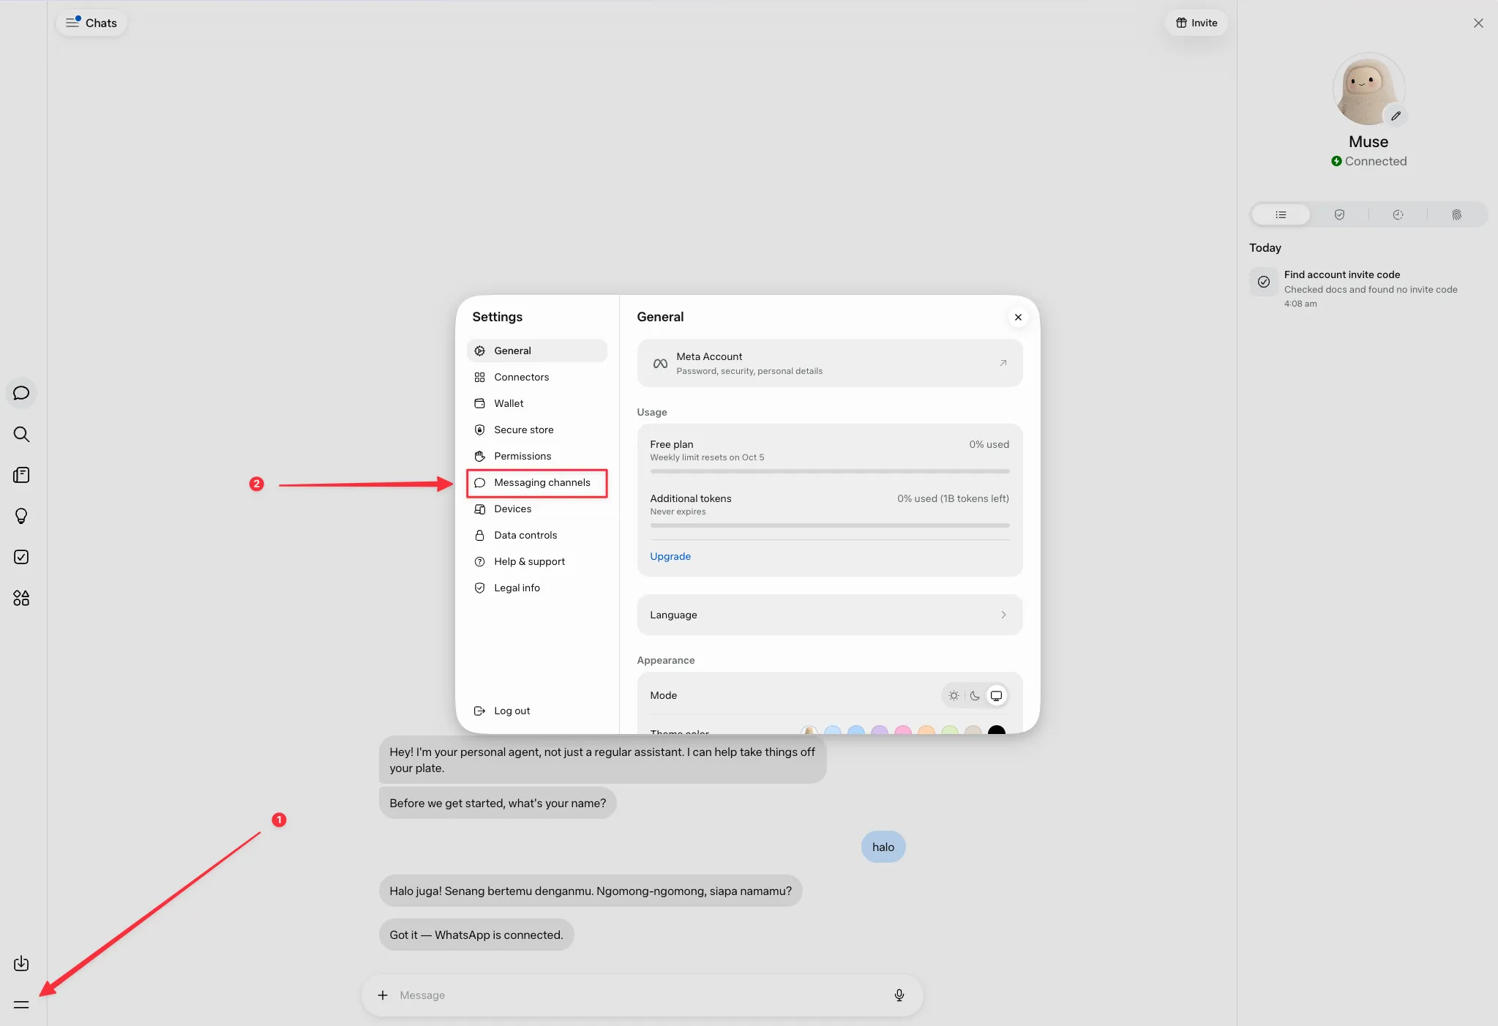Add attachment with the plus icon
Screen dimensions: 1498x1026
382,995
